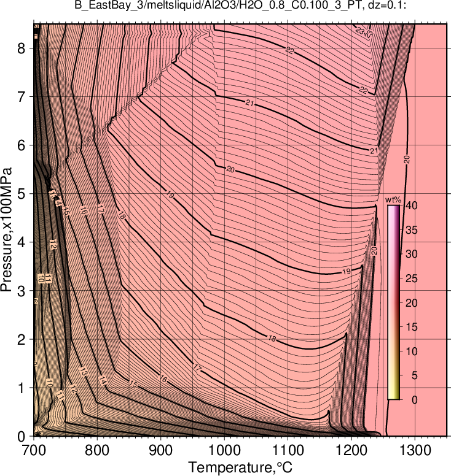Click the 13 contour label above pressure 1

(x=84, y=372)
